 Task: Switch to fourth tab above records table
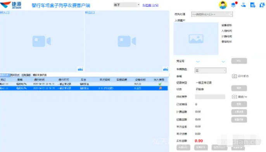tap(40, 75)
